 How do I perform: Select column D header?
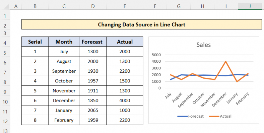point(93,6)
